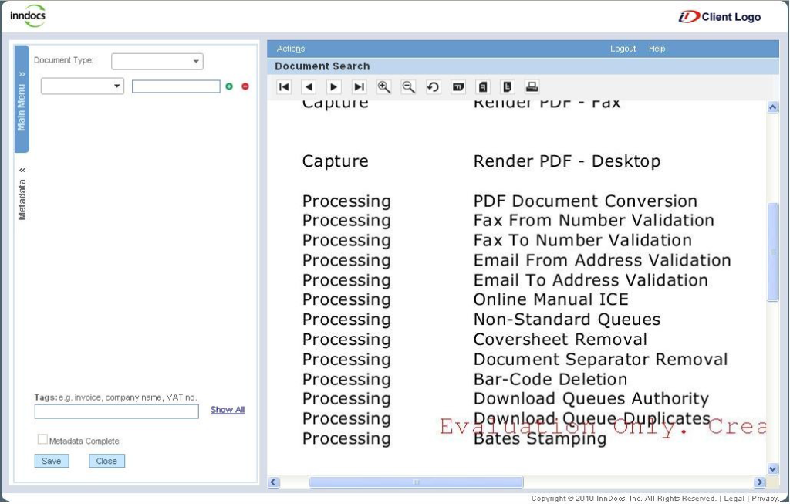Go to the previous page

(309, 86)
